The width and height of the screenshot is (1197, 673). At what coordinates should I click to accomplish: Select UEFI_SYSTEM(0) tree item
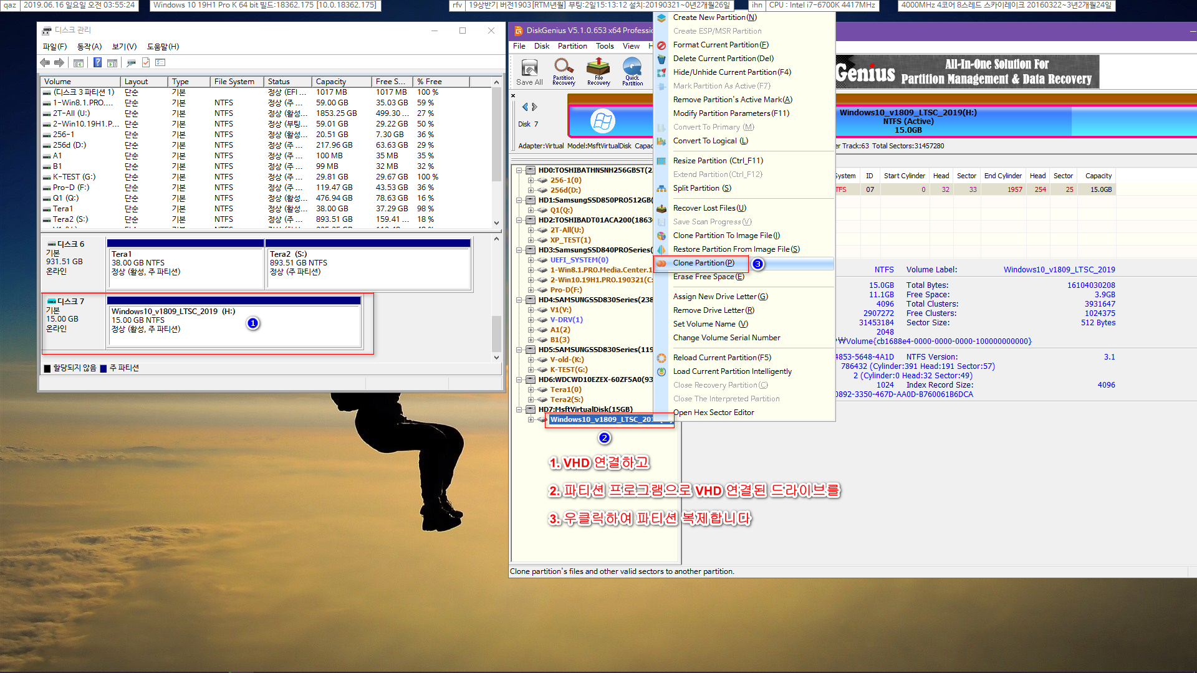click(579, 260)
